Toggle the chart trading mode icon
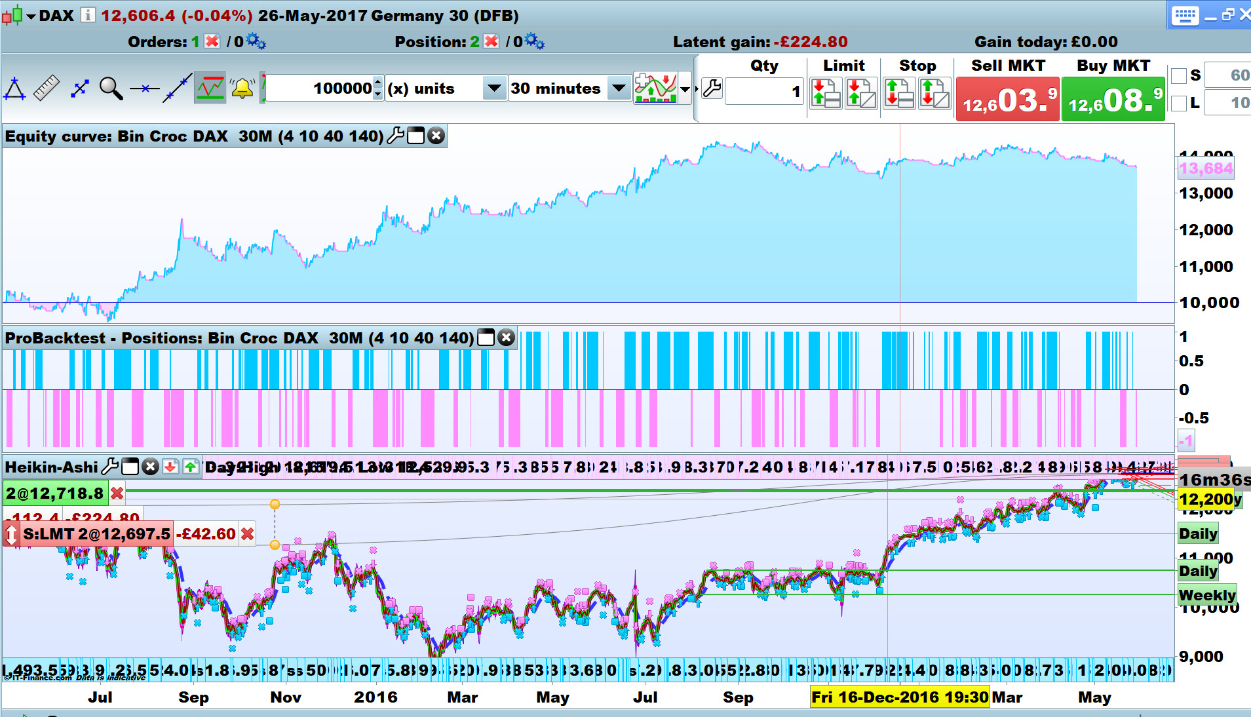The width and height of the screenshot is (1251, 717). coord(210,88)
